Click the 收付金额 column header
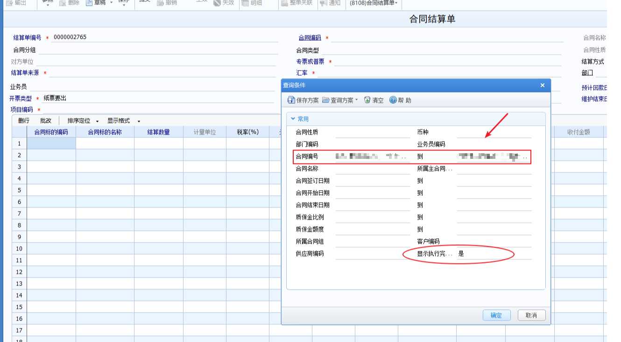The height and width of the screenshot is (342, 621). (579, 132)
